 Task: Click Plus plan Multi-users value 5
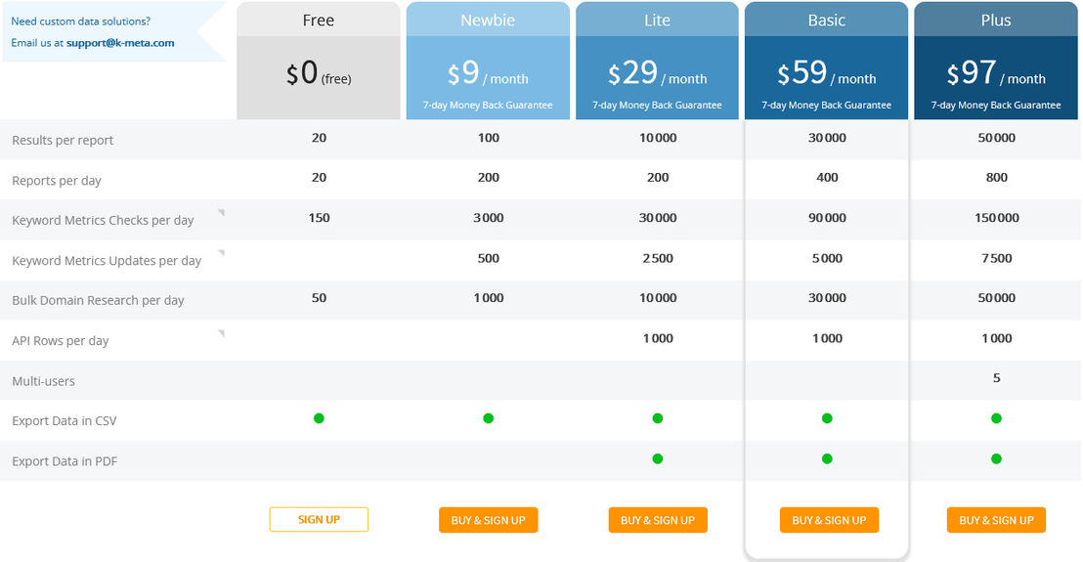pyautogui.click(x=996, y=377)
